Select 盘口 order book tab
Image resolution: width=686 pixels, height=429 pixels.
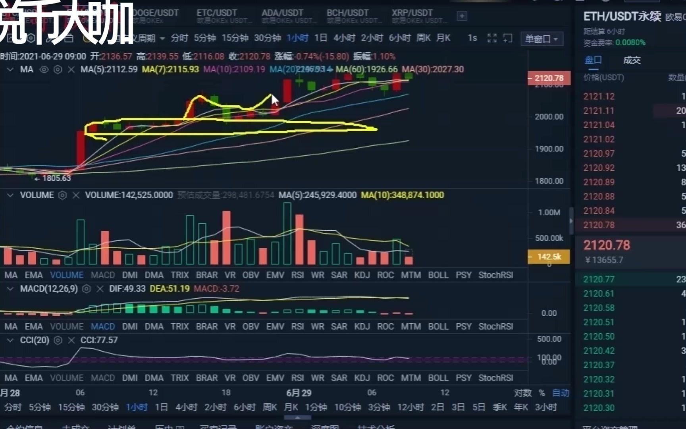click(x=593, y=60)
